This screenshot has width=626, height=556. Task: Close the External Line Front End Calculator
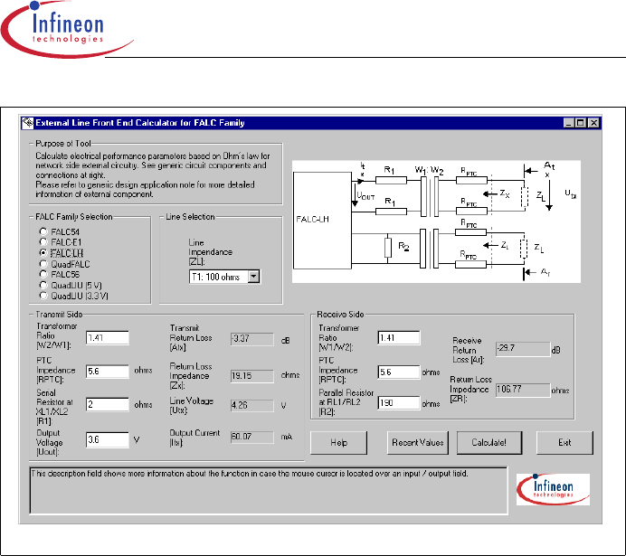[594, 123]
